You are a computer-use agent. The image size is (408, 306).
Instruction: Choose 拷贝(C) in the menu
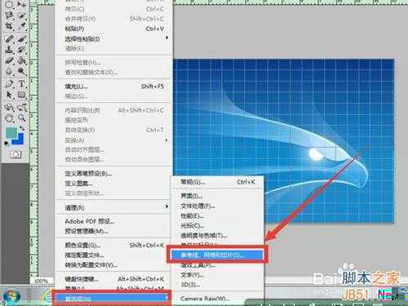point(114,9)
